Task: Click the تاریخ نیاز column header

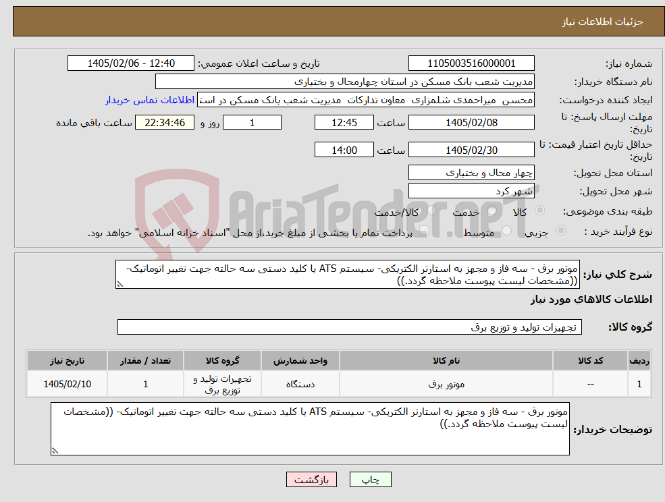Action: (67, 360)
